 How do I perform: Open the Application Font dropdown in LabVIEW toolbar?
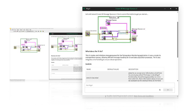pos(31,31)
